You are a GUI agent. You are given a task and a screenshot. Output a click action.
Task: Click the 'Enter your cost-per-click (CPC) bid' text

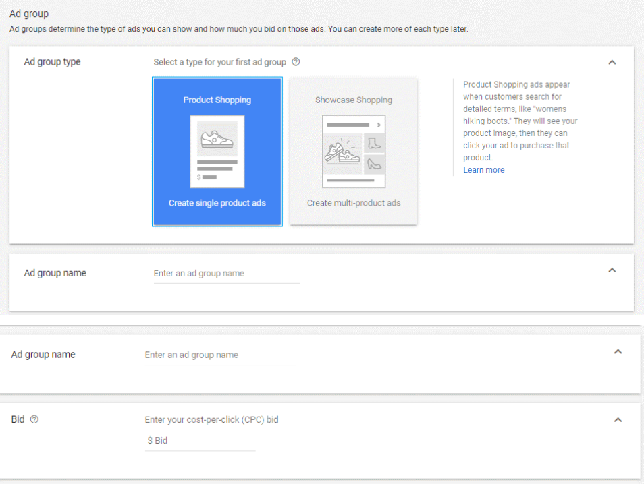point(211,419)
